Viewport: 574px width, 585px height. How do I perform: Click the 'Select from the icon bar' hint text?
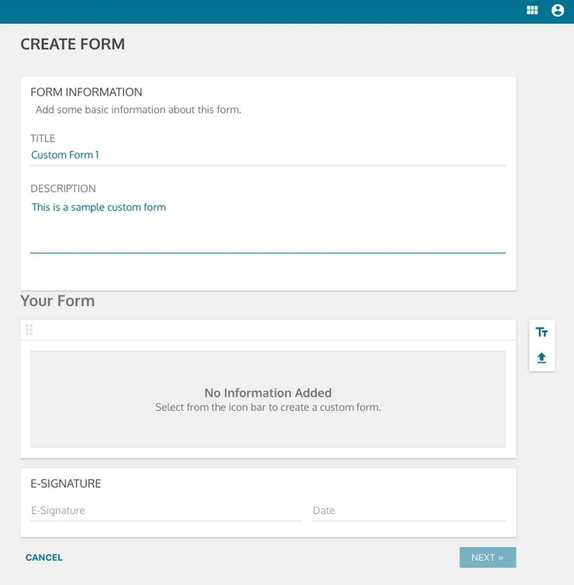tap(268, 407)
